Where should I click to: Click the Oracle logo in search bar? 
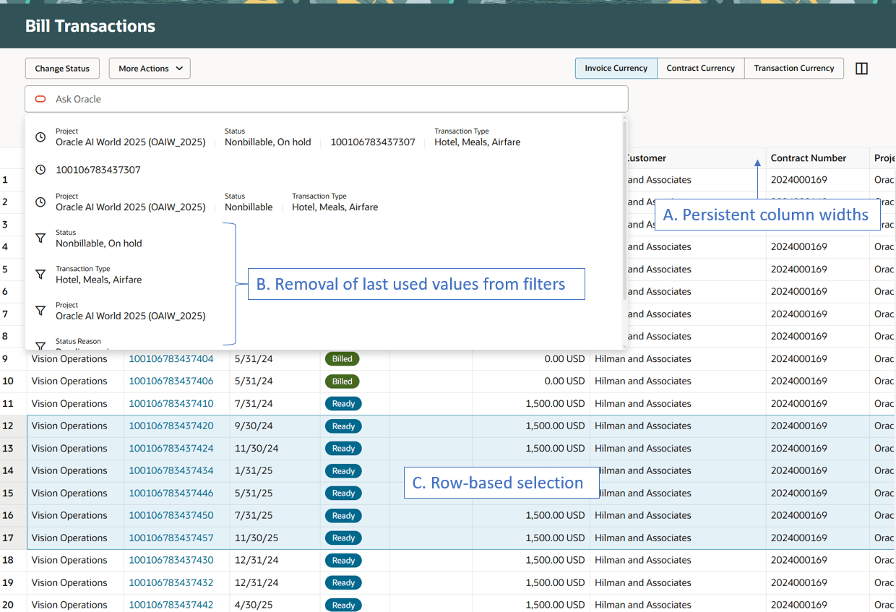(x=41, y=99)
